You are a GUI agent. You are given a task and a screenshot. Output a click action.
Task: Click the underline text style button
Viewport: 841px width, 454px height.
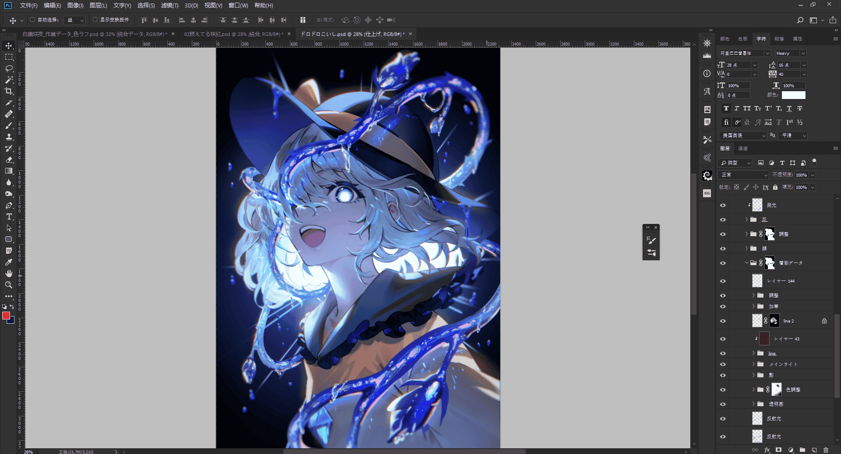789,109
